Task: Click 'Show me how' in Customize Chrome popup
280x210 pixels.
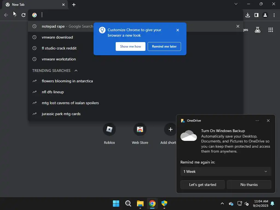Action: point(130,46)
